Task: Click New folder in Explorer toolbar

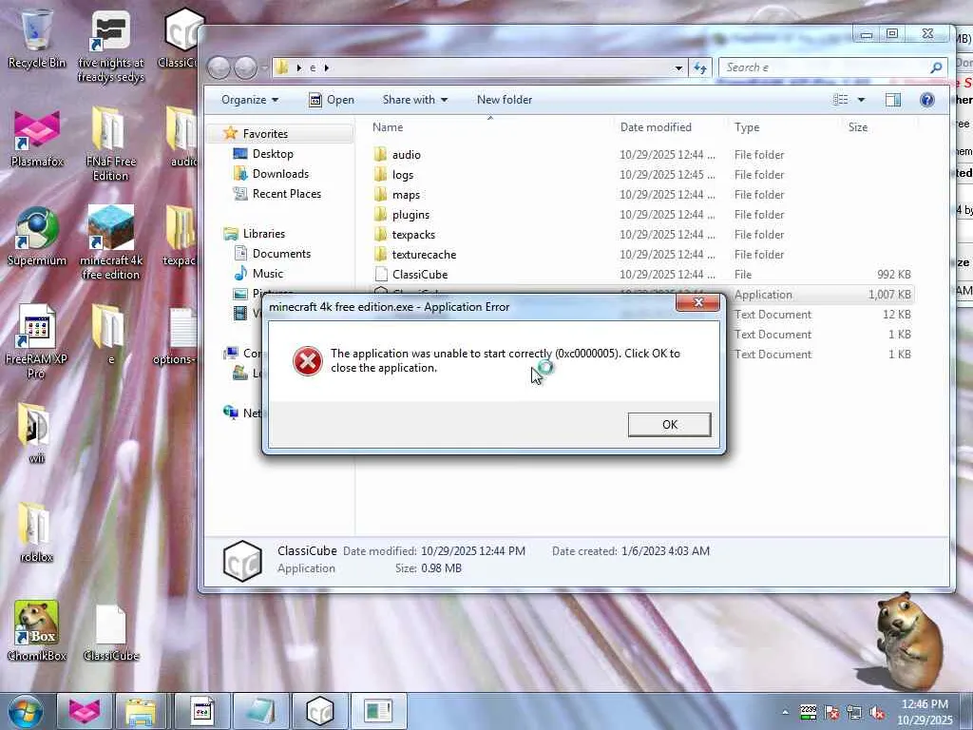Action: click(505, 100)
